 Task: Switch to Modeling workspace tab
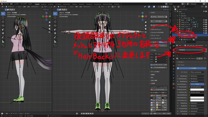[43, 4]
